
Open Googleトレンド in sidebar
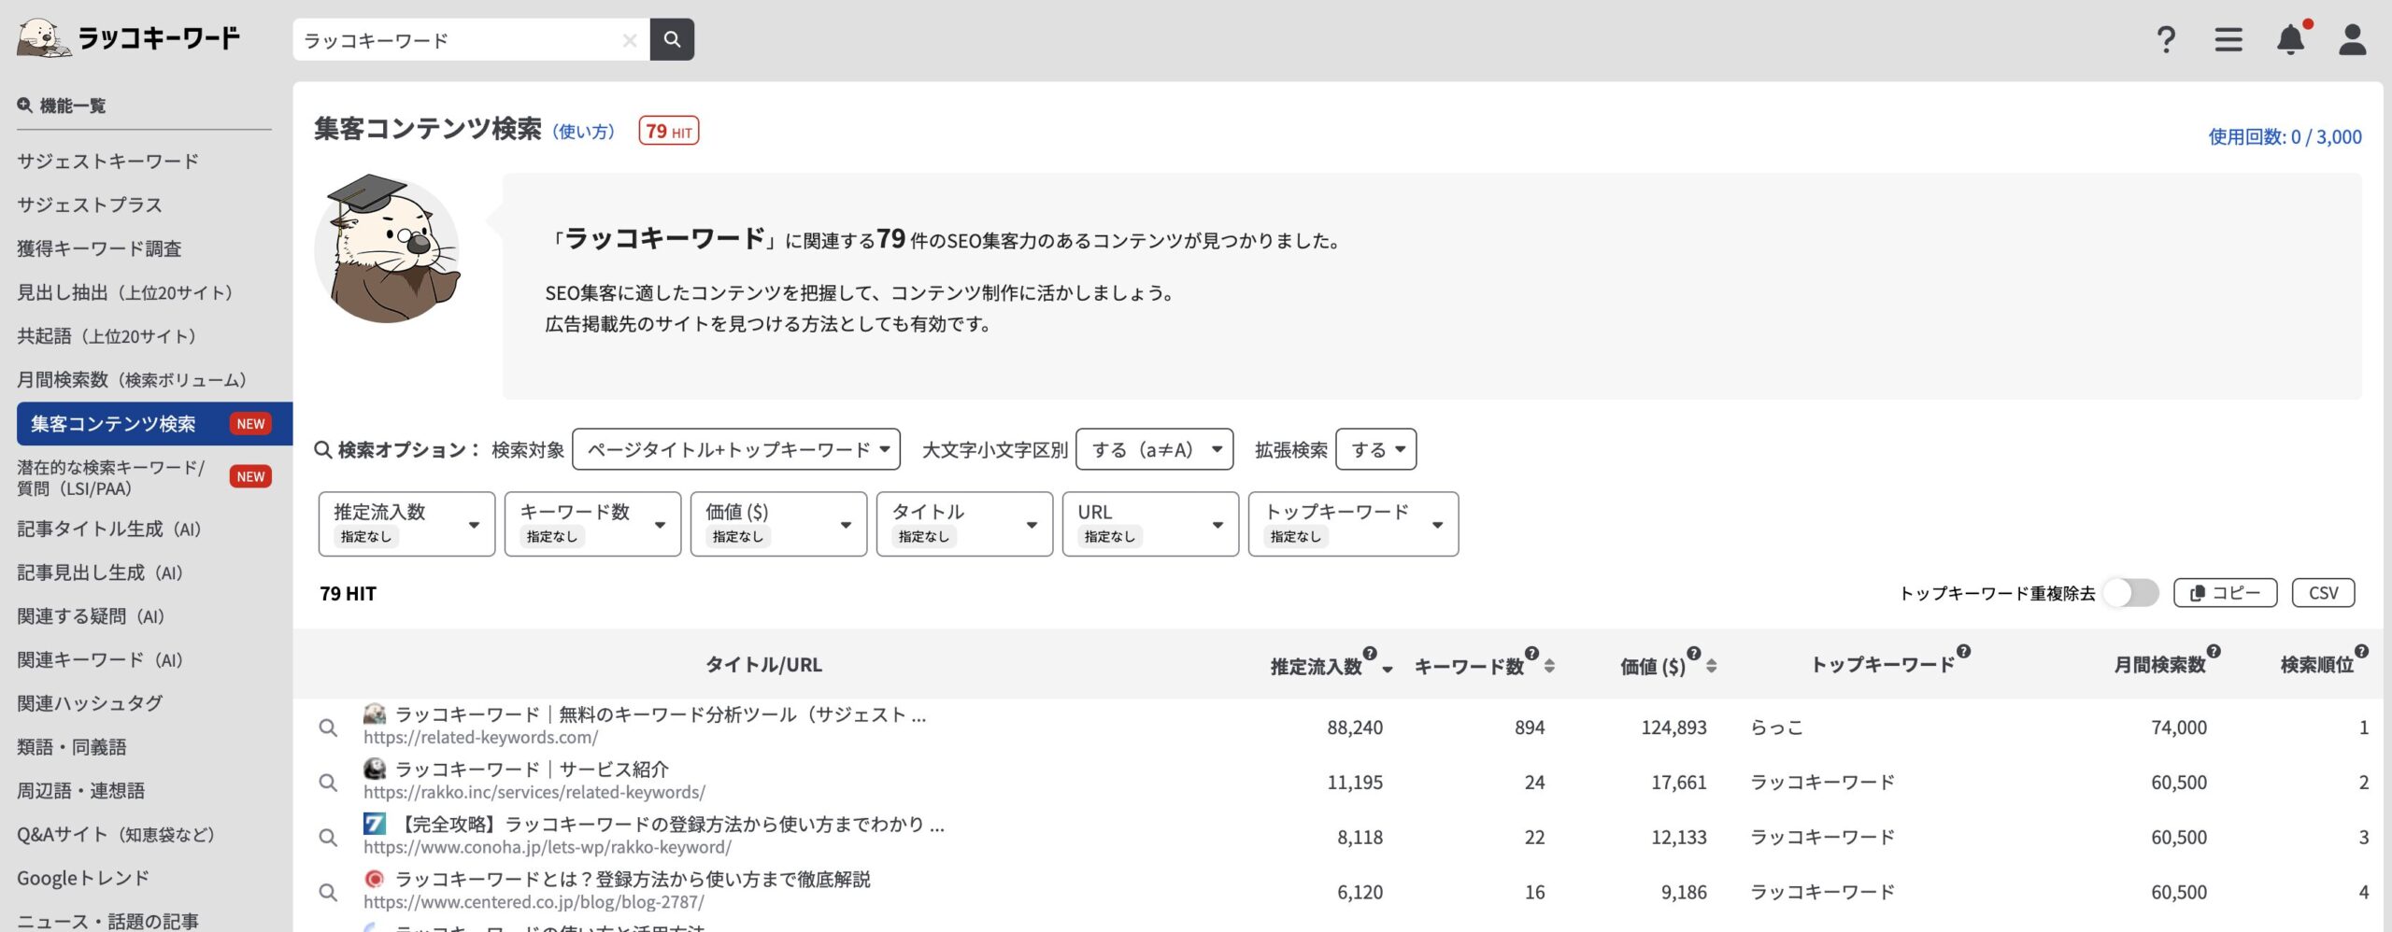(83, 878)
